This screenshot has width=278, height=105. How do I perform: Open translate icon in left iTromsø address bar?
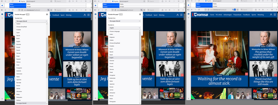[48, 10]
